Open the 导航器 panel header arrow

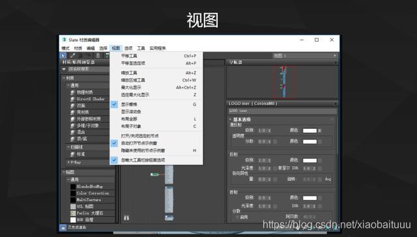coord(336,63)
